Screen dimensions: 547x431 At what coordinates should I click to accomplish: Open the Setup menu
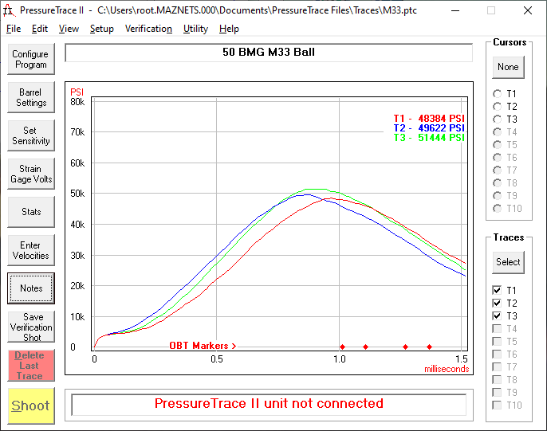click(101, 29)
